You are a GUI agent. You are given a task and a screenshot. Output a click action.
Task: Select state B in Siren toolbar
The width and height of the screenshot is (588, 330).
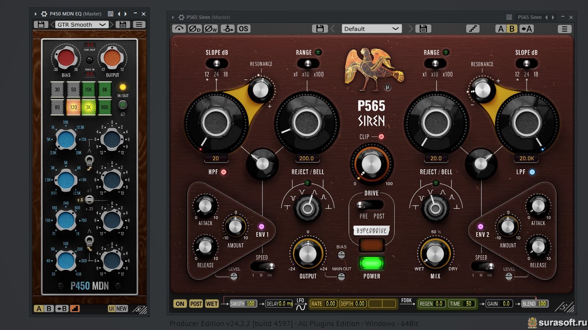(511, 29)
